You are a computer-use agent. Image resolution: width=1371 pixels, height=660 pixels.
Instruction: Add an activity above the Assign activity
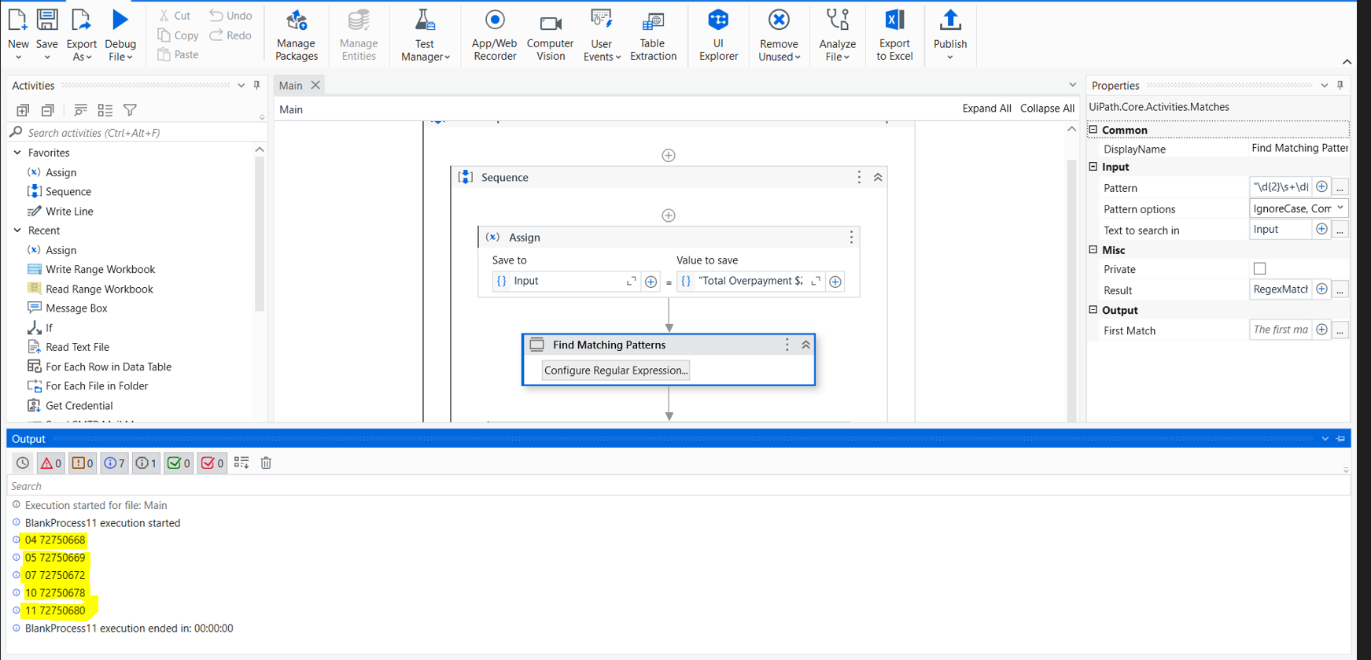tap(669, 216)
